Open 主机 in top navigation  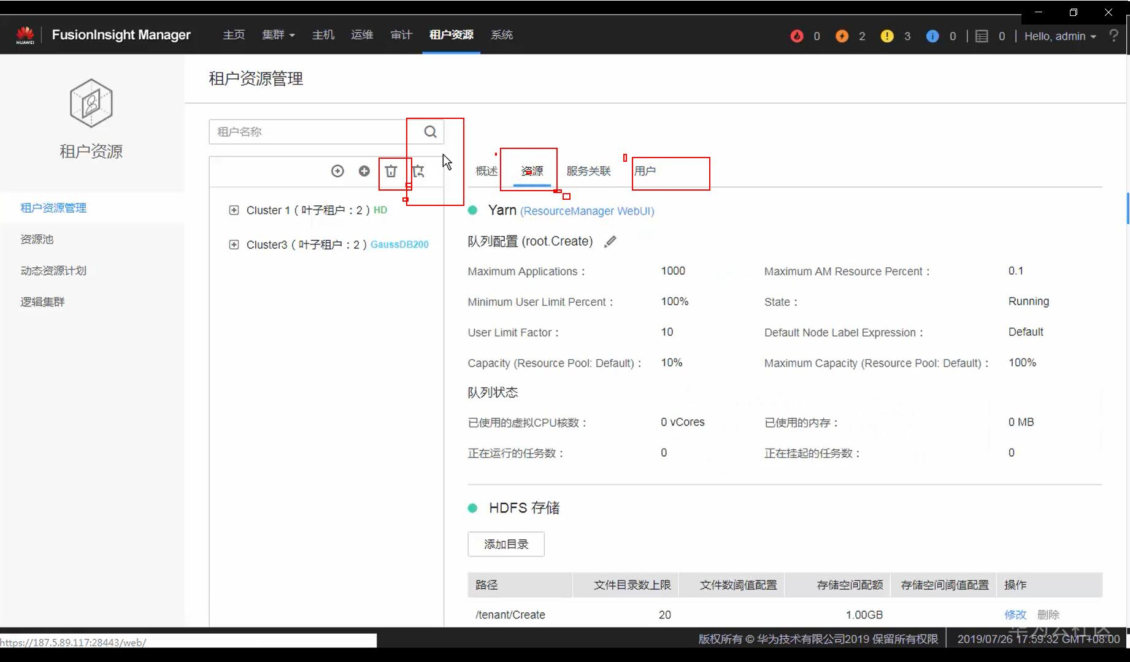point(323,35)
